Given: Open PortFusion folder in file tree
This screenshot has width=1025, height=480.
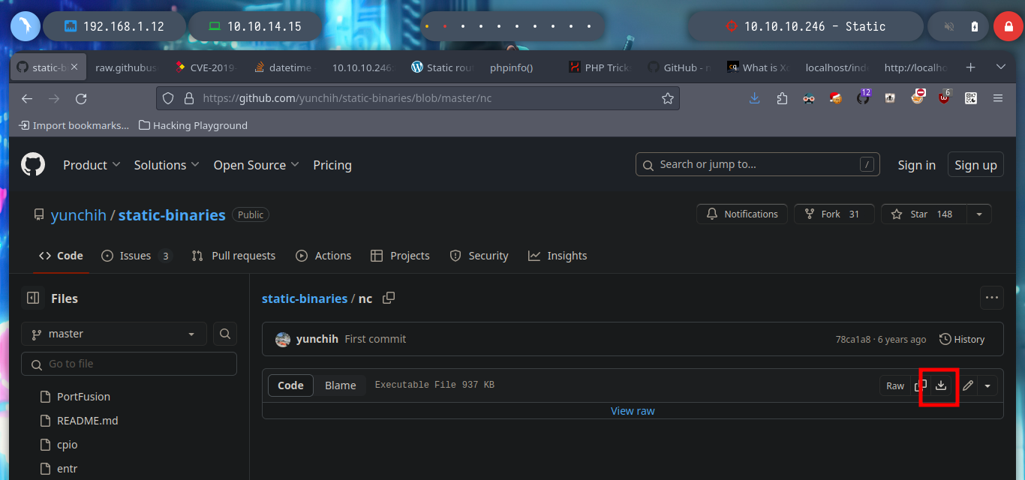Looking at the screenshot, I should point(83,397).
